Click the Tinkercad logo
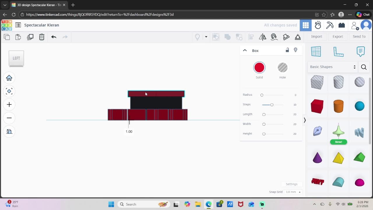373x210 pixels. click(x=7, y=25)
